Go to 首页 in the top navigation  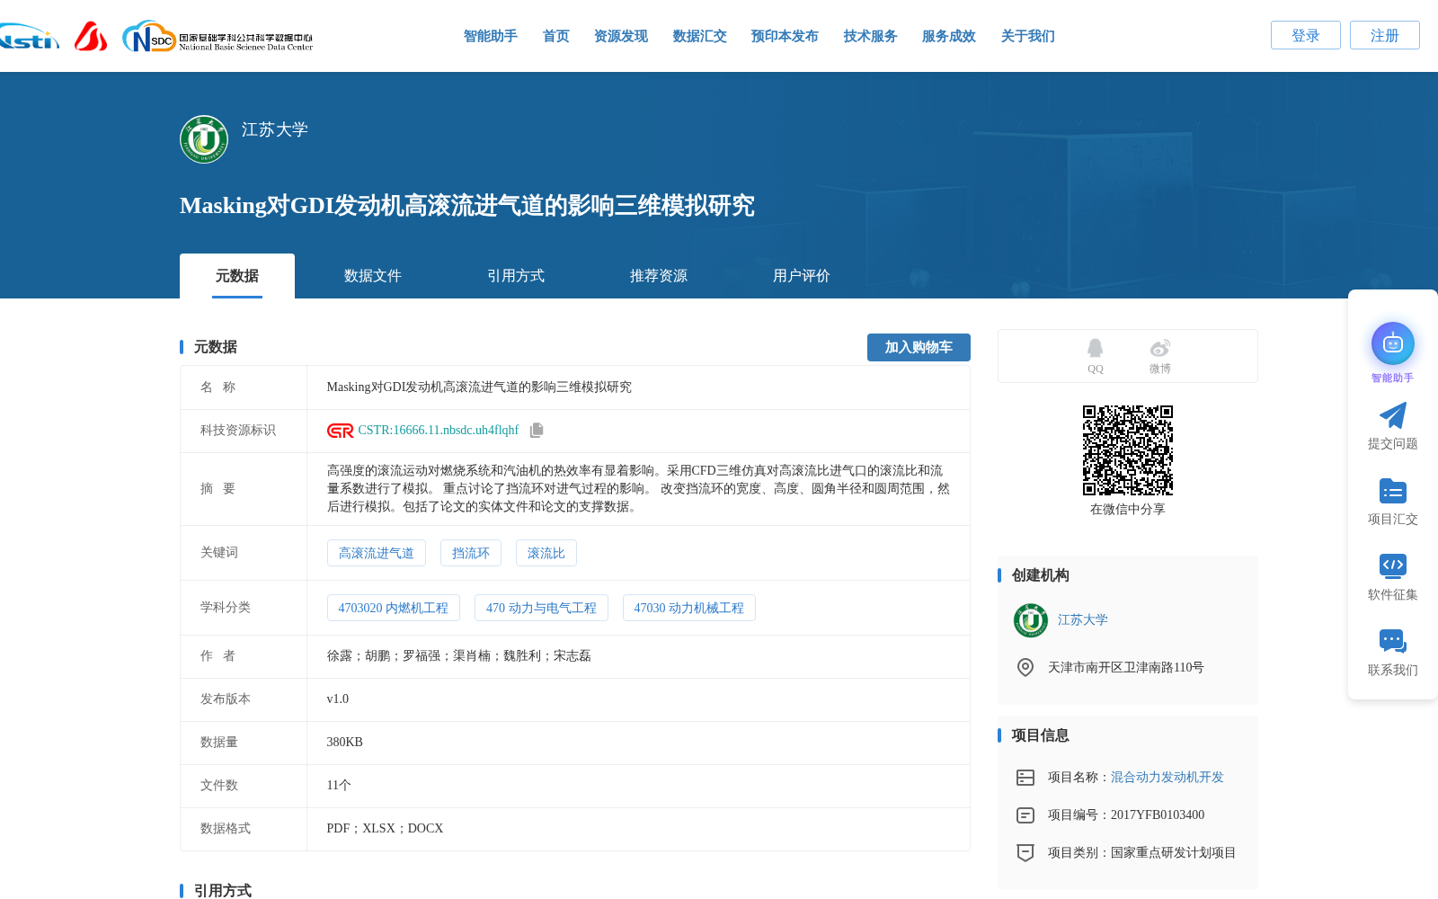pos(556,36)
